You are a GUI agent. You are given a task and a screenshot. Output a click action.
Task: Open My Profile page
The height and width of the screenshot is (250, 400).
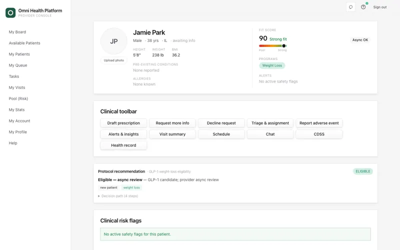pyautogui.click(x=18, y=132)
